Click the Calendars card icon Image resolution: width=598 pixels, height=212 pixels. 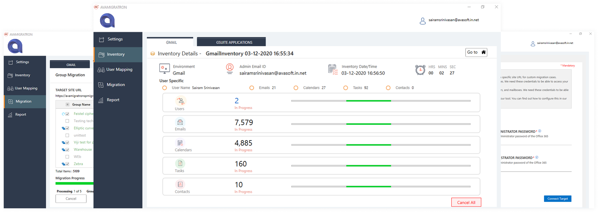(x=180, y=143)
